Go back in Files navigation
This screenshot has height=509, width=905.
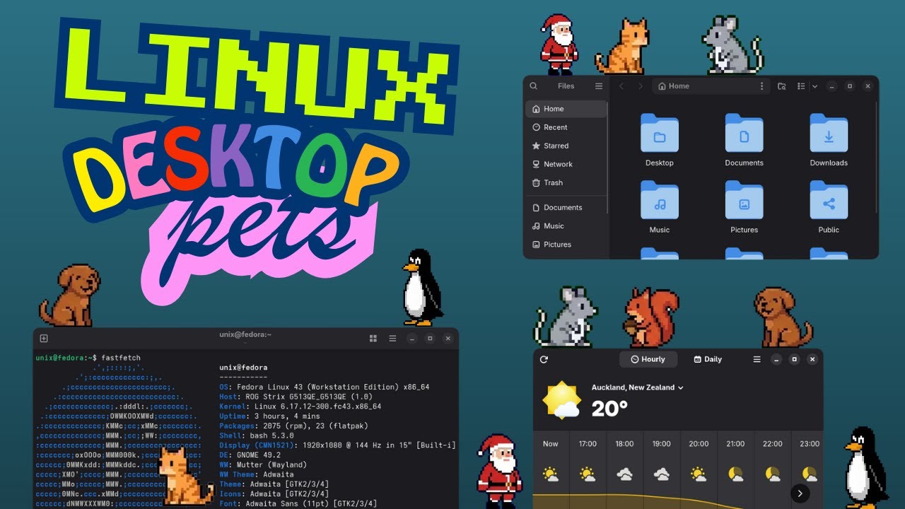point(621,86)
